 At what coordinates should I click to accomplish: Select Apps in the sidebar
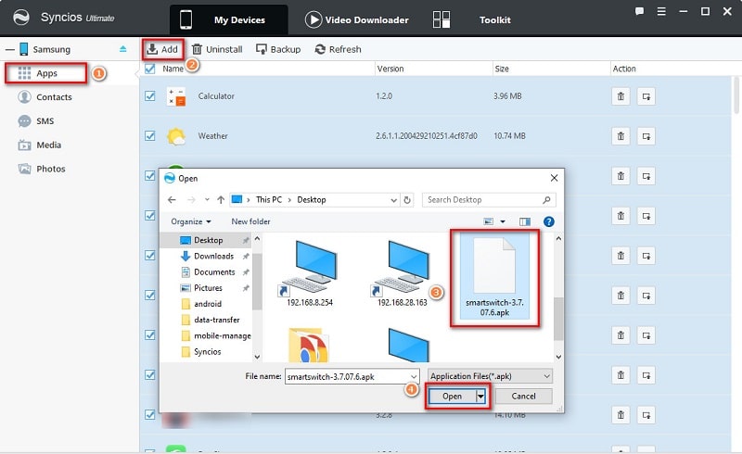[45, 73]
